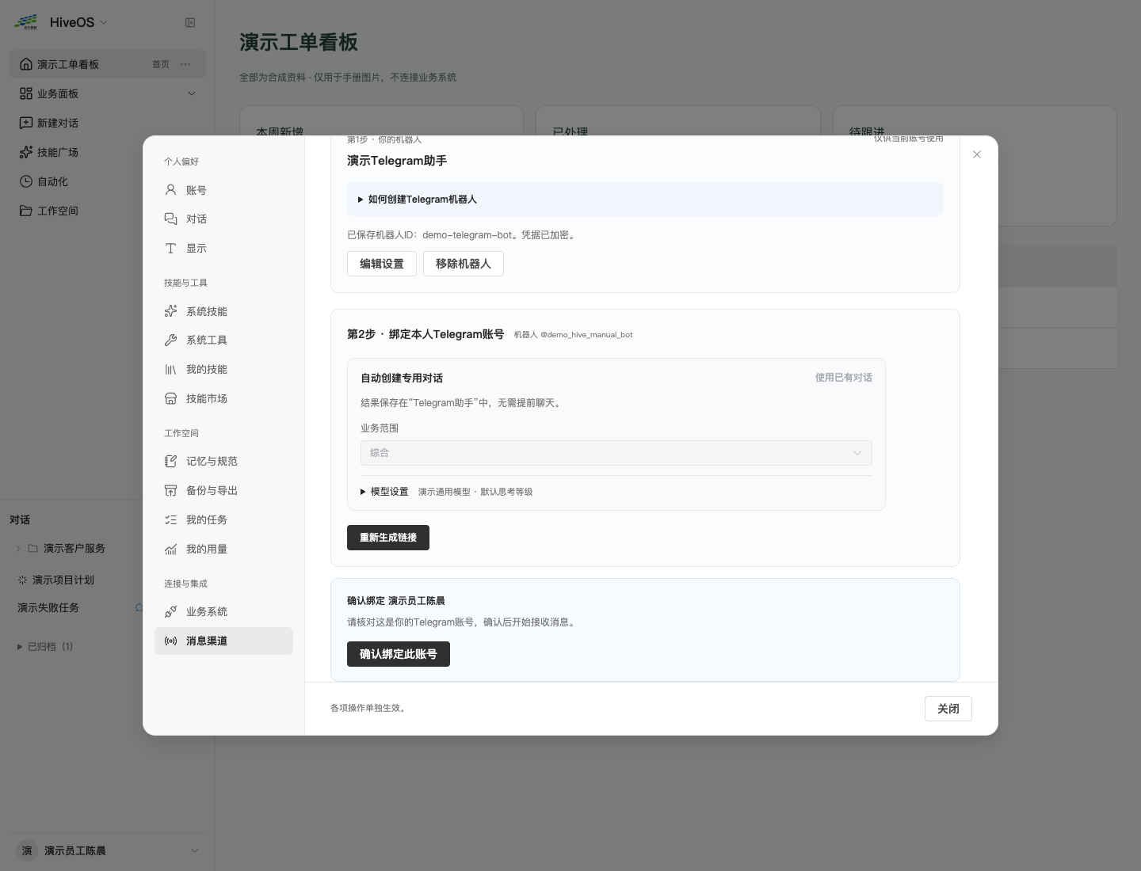Click 关闭 button in dialog footer
Screen dimensions: 1141x871
(948, 709)
